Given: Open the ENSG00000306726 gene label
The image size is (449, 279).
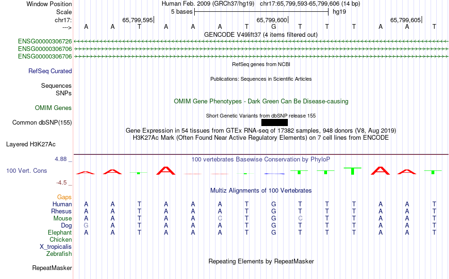Looking at the screenshot, I should [x=45, y=42].
